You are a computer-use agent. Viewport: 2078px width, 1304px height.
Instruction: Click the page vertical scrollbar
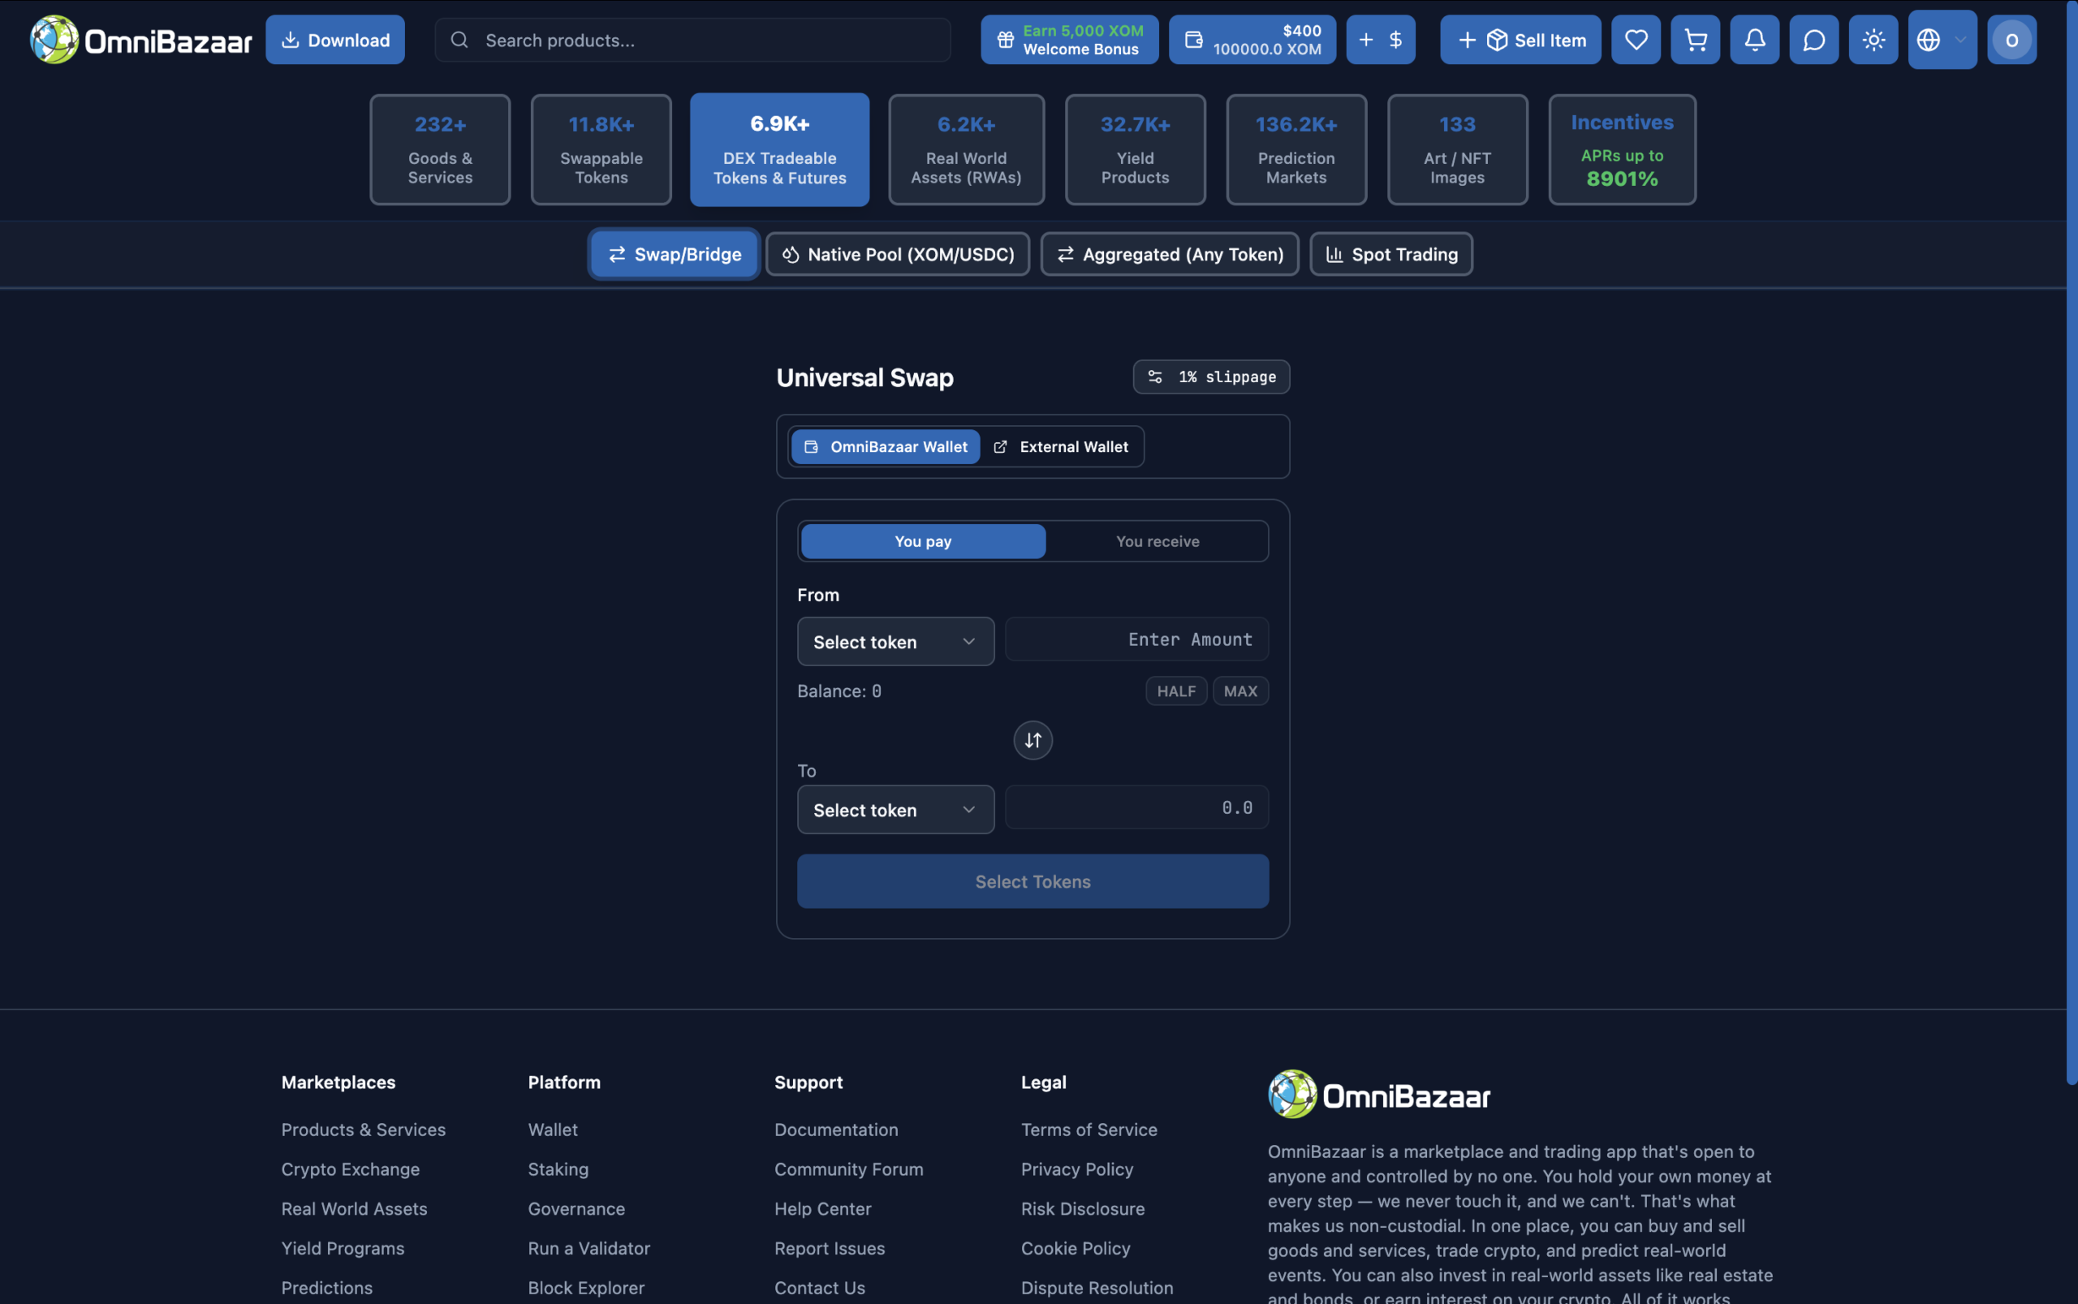coord(2072,544)
